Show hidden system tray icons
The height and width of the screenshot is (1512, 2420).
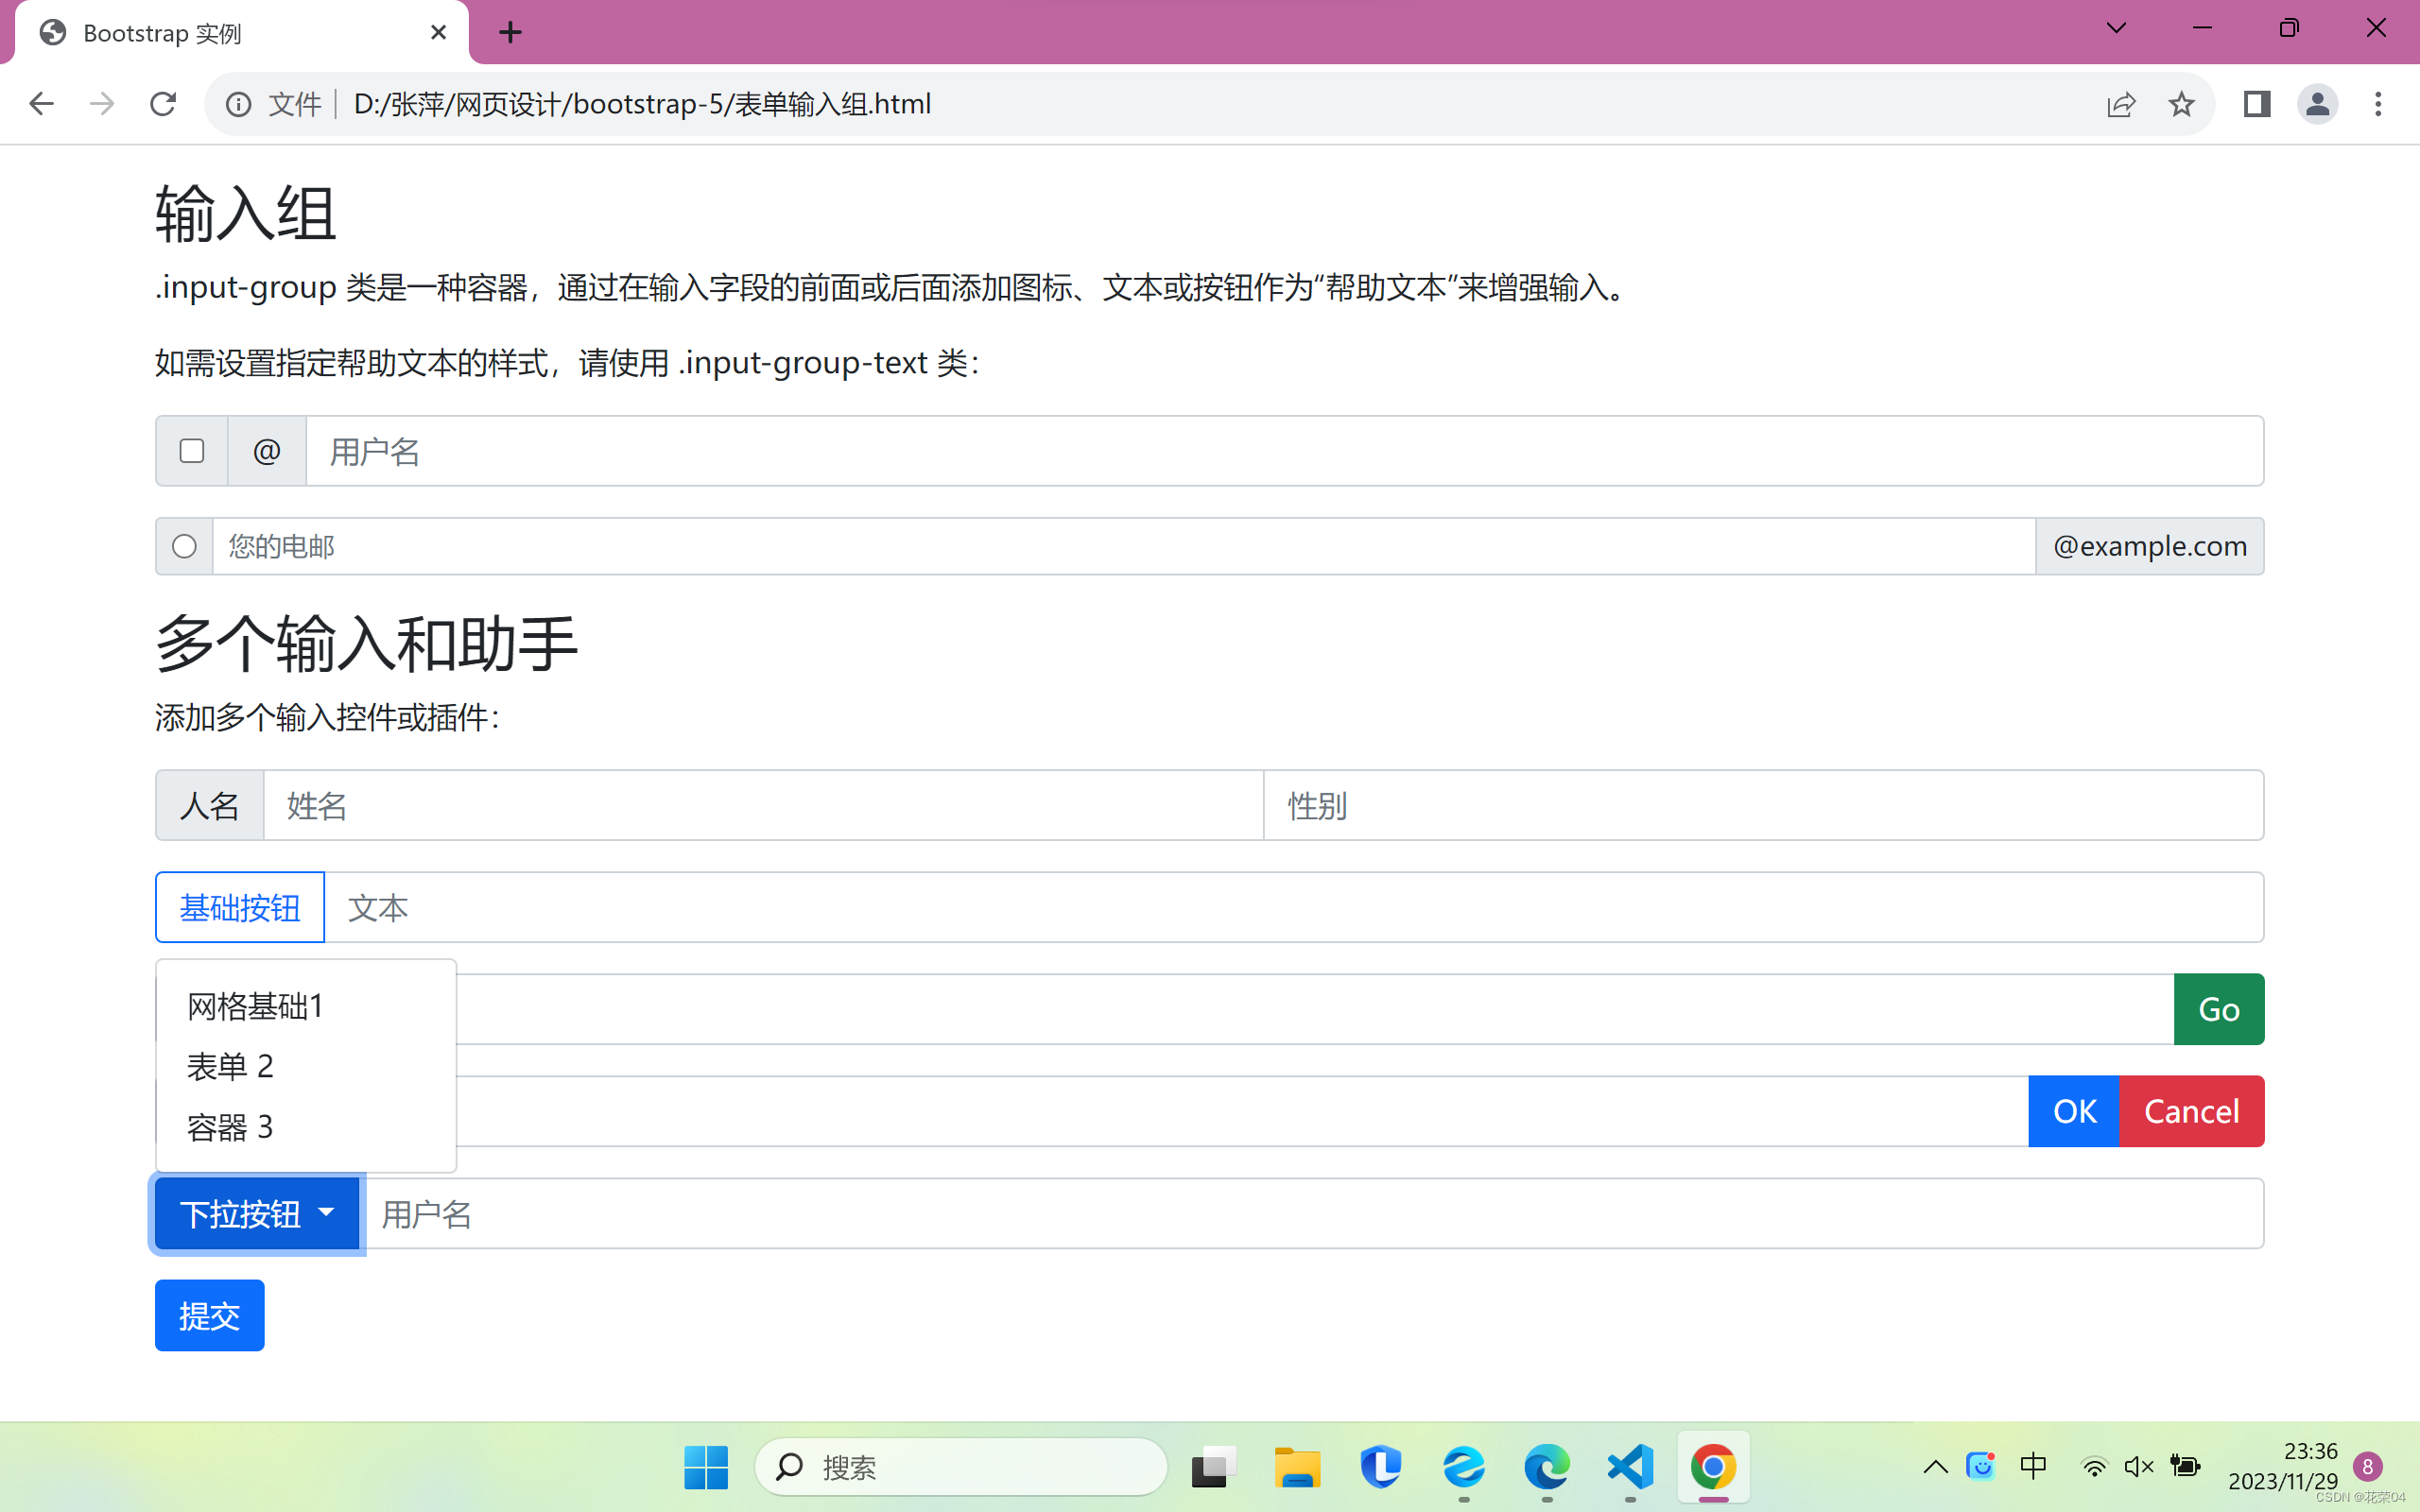(x=1935, y=1467)
